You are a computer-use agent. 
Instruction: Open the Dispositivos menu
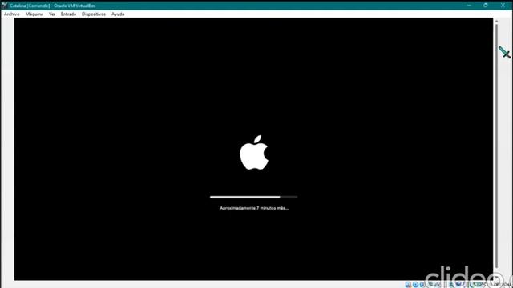click(x=94, y=14)
